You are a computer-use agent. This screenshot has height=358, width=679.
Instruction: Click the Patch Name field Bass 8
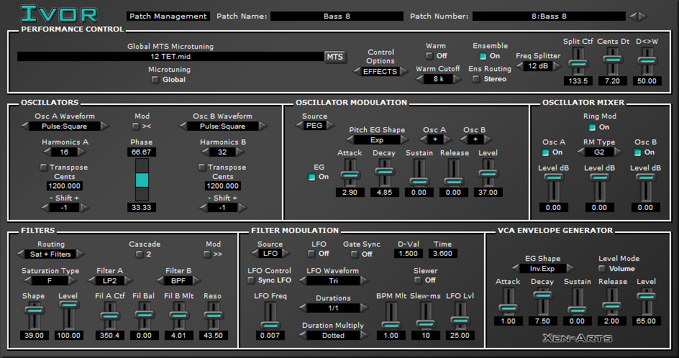click(337, 17)
